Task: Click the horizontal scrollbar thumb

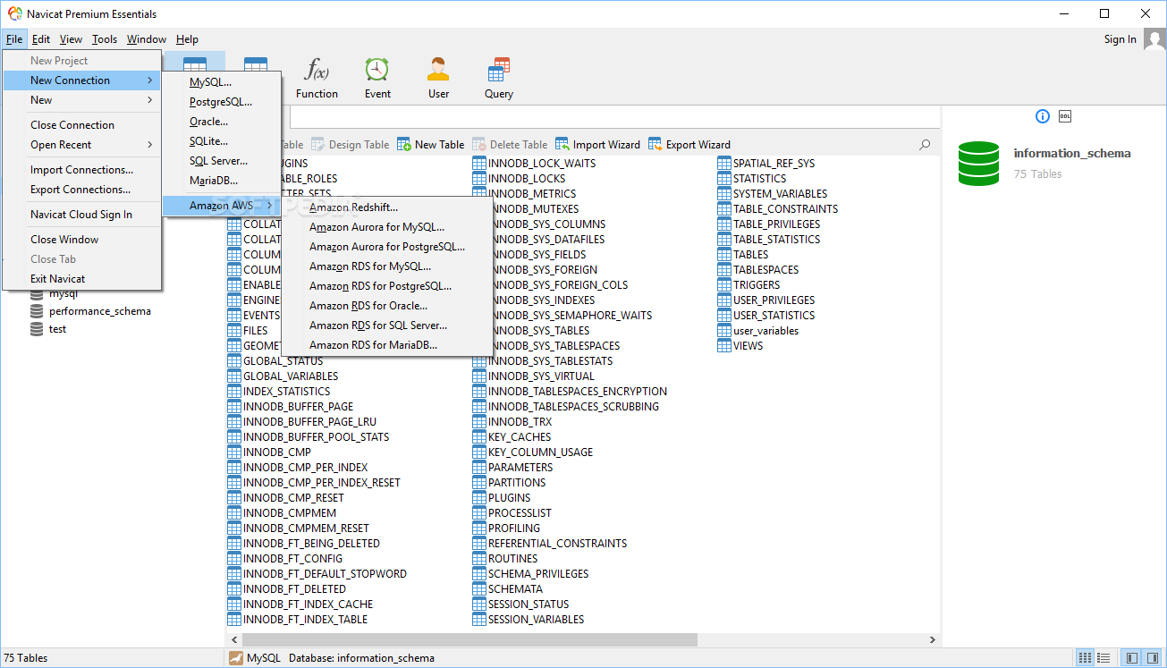Action: 469,640
